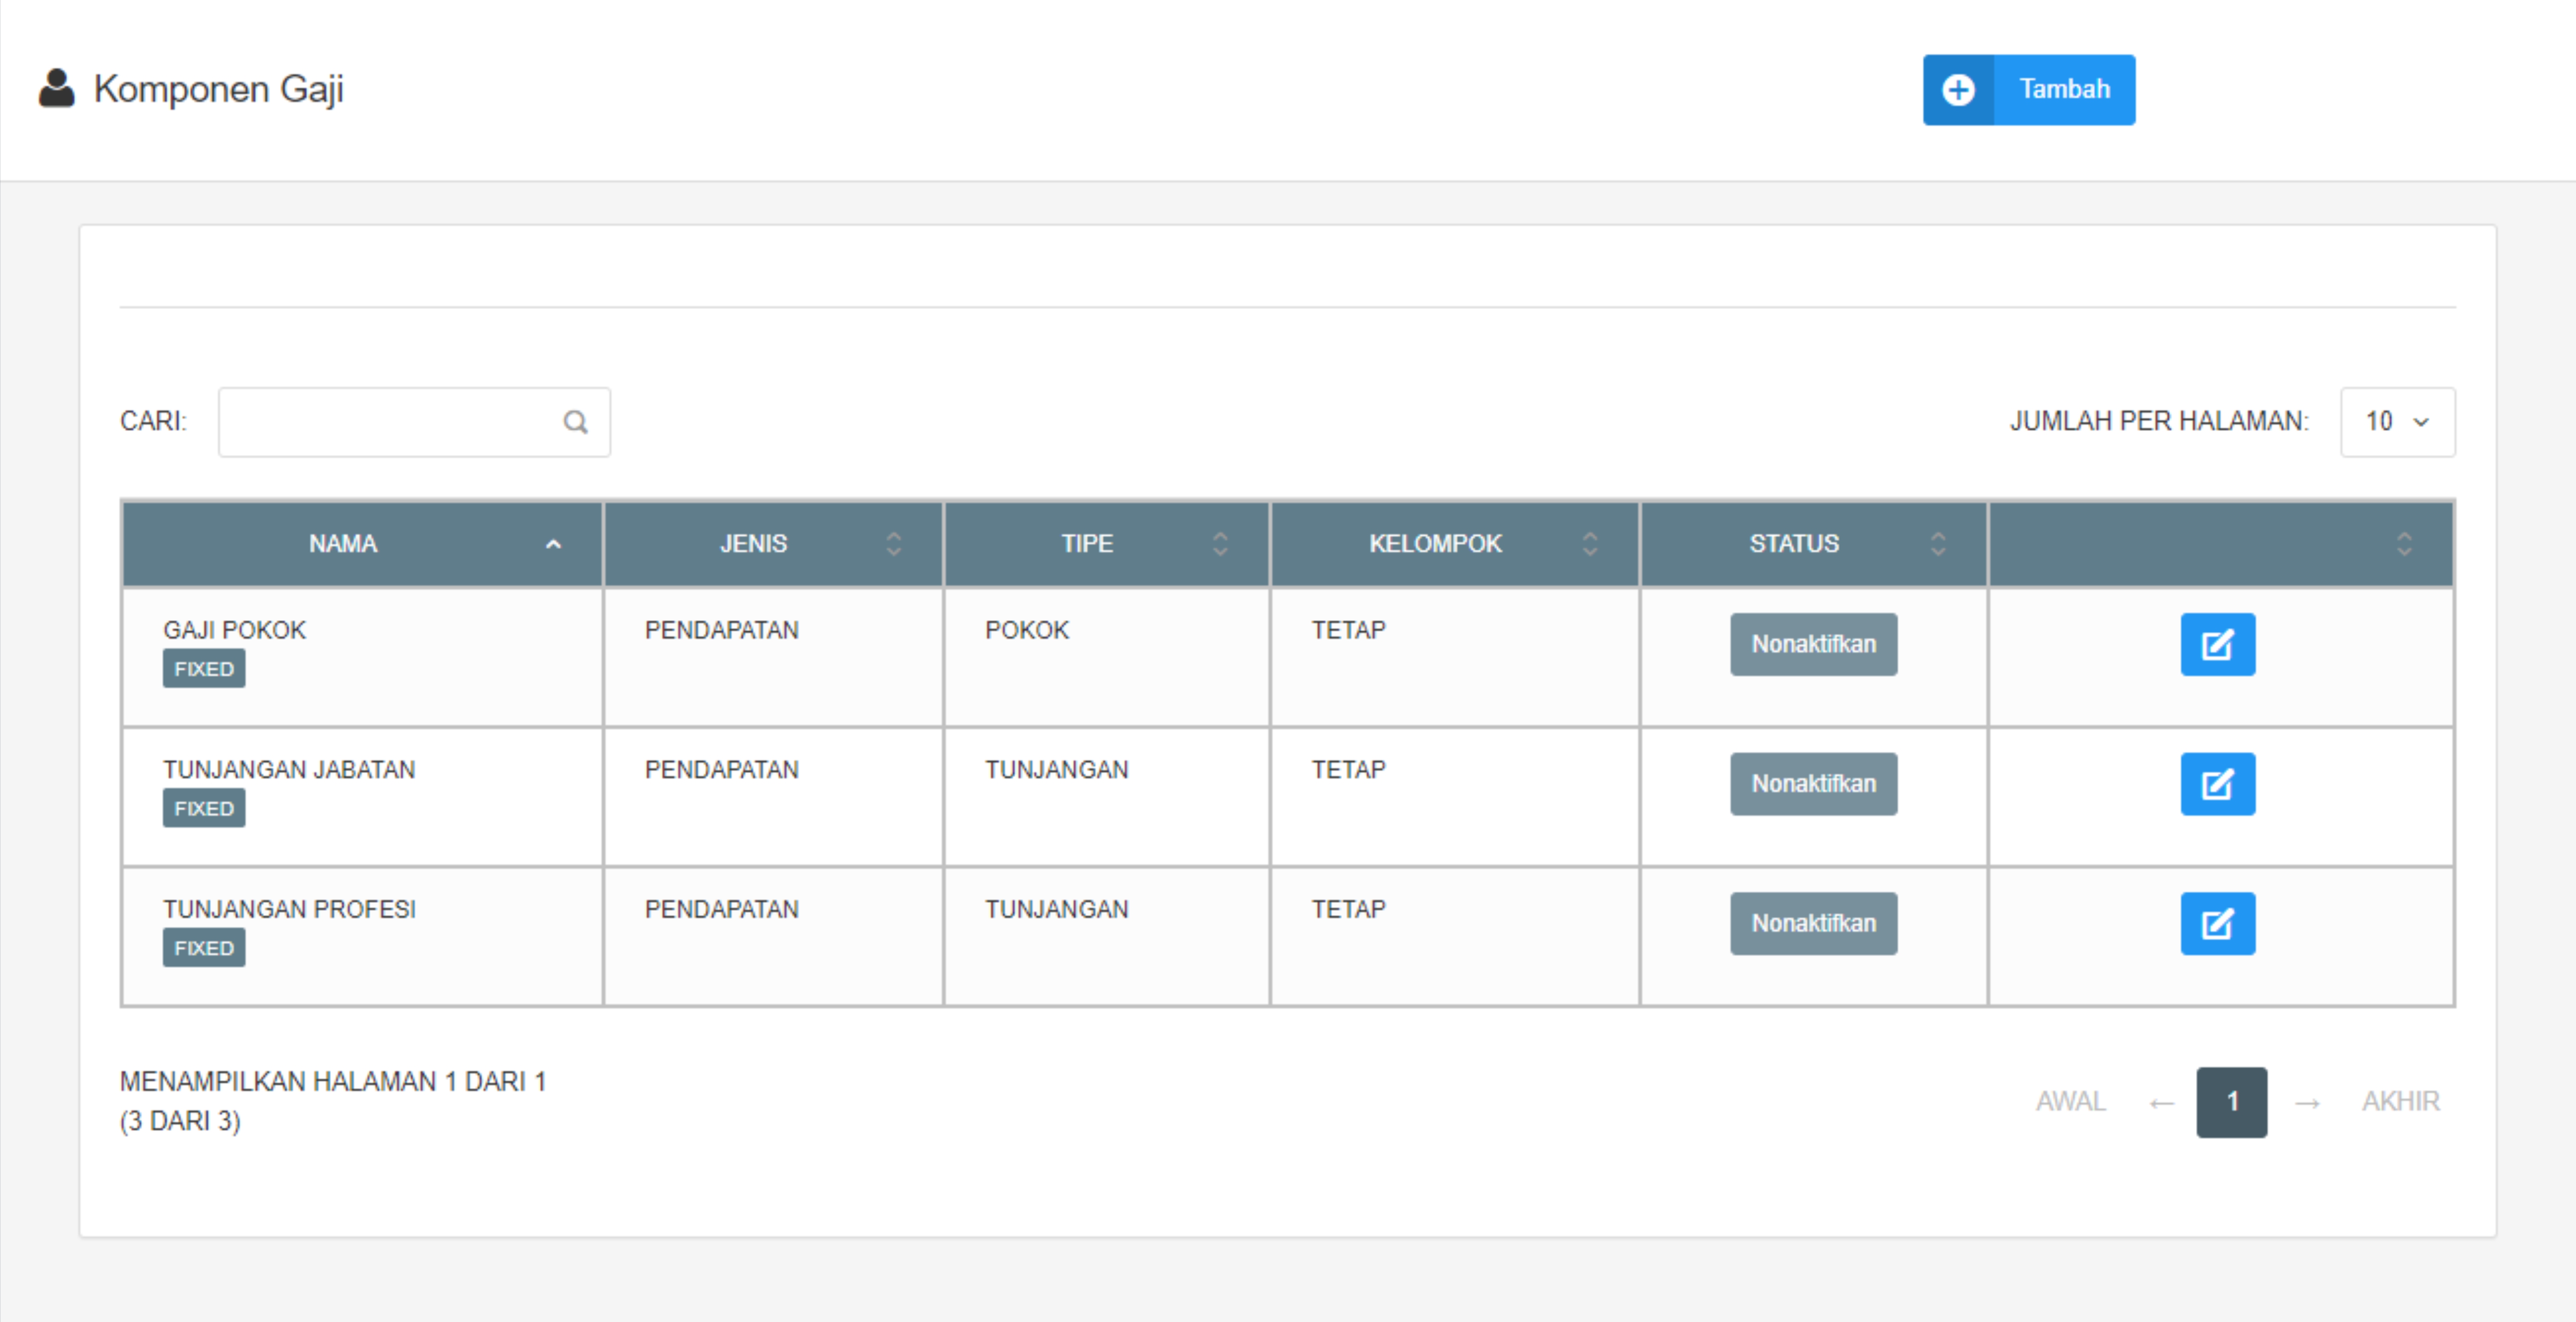Screen dimensions: 2576x1322
Task: Click the Komponen Gaji user icon
Action: (x=57, y=88)
